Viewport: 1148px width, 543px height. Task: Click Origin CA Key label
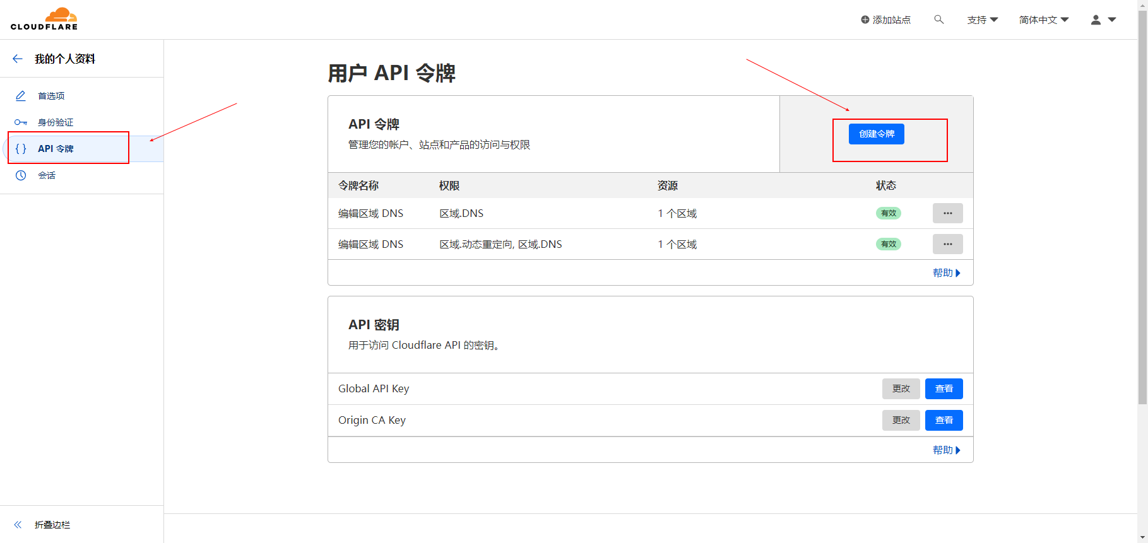tap(372, 420)
